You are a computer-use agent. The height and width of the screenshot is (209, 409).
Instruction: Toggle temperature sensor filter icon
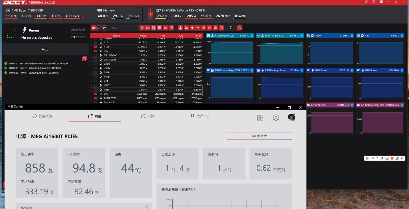point(180,28)
